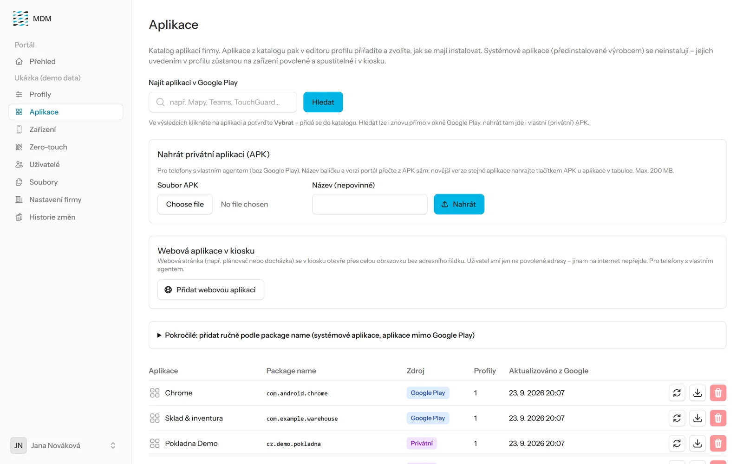
Task: Click the Privátní badge for Pokladna Demo
Action: [x=422, y=443]
